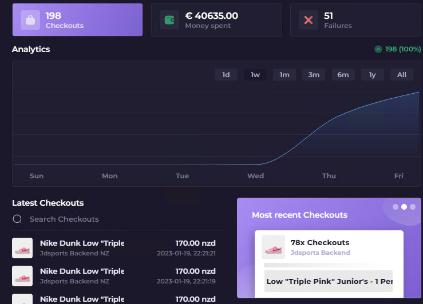The width and height of the screenshot is (423, 304).
Task: Click Low "Triple Pink" Junior's product label
Action: coord(329,281)
